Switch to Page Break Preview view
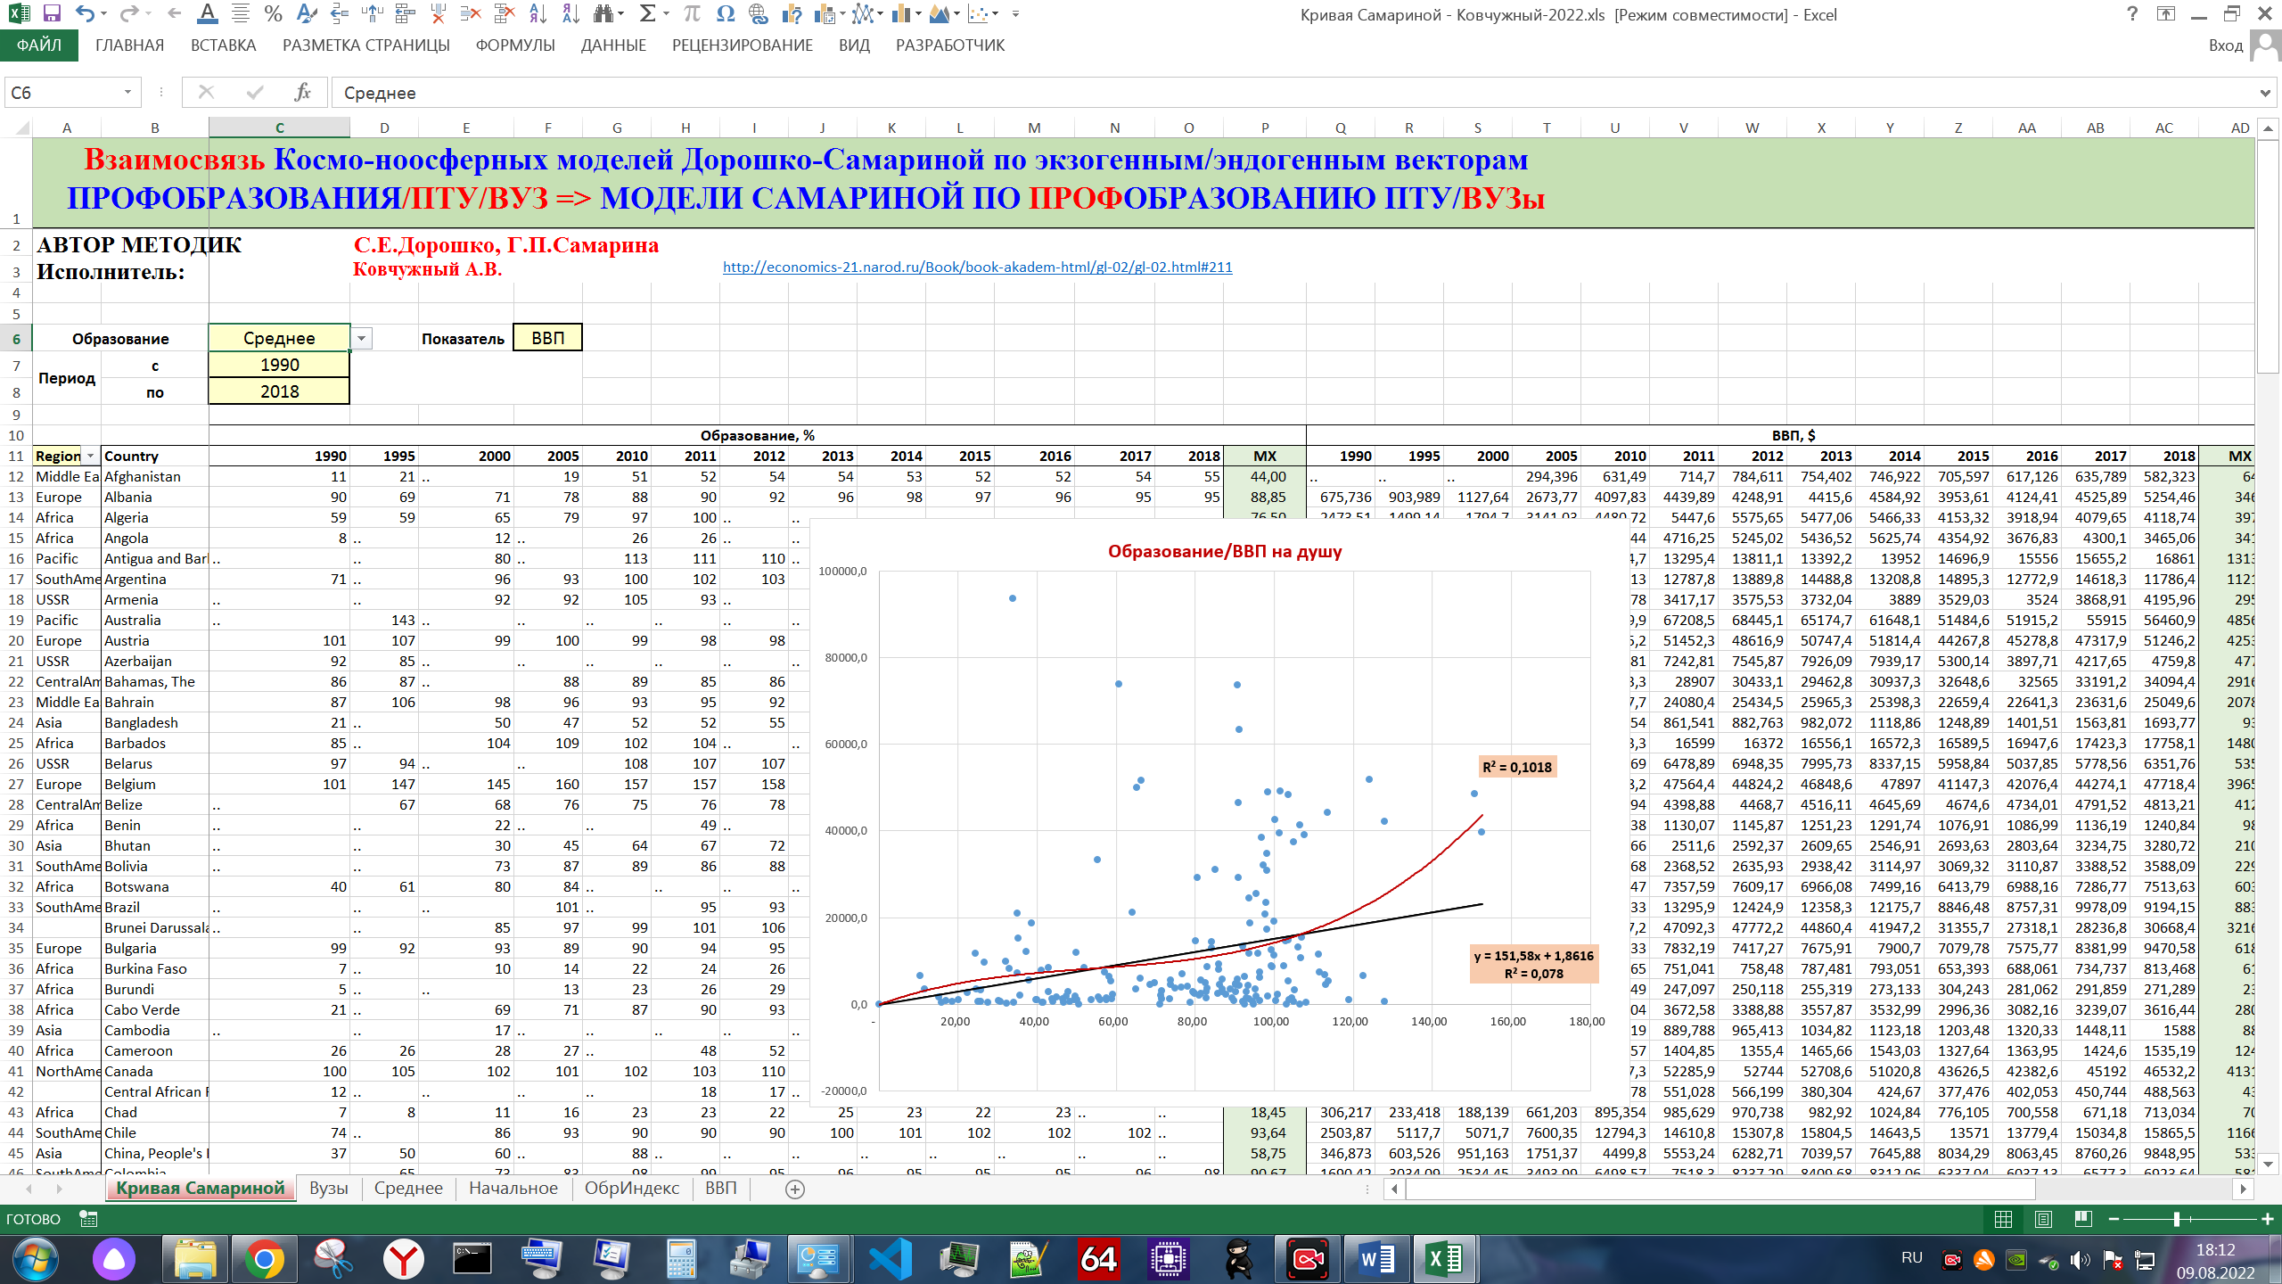 pyautogui.click(x=2083, y=1219)
